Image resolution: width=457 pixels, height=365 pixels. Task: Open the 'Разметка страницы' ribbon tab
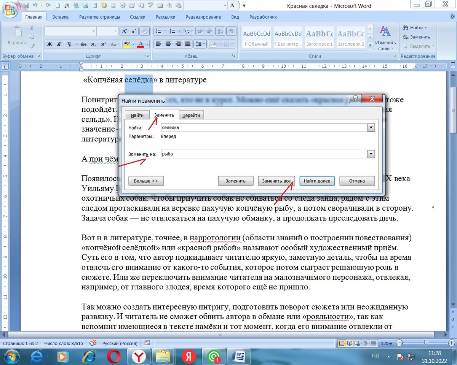(99, 17)
